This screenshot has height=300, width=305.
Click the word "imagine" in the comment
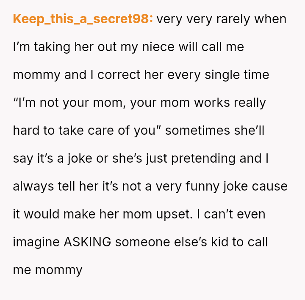pyautogui.click(x=36, y=242)
